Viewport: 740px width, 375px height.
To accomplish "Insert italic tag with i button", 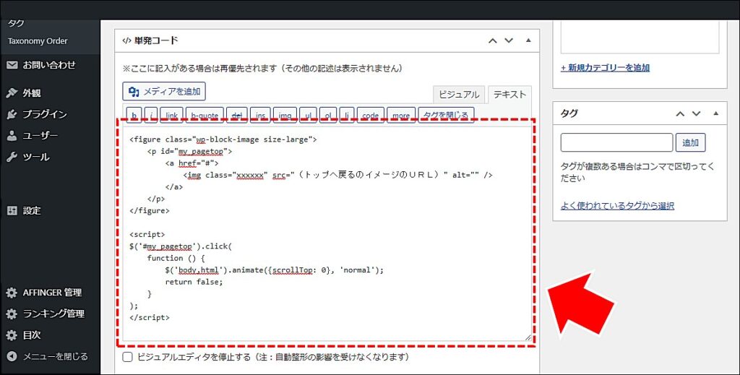I will coord(150,115).
